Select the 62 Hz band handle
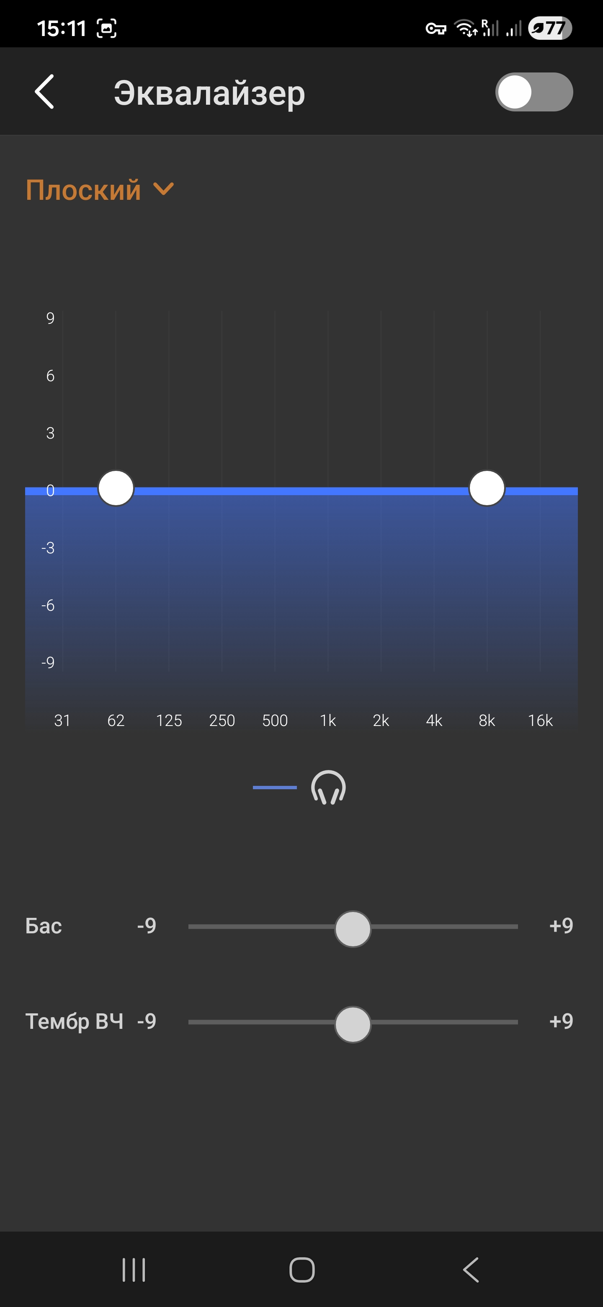Viewport: 603px width, 1307px height. pyautogui.click(x=116, y=488)
